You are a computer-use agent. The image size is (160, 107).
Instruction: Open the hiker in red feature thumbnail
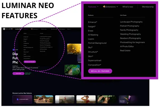(65, 99)
